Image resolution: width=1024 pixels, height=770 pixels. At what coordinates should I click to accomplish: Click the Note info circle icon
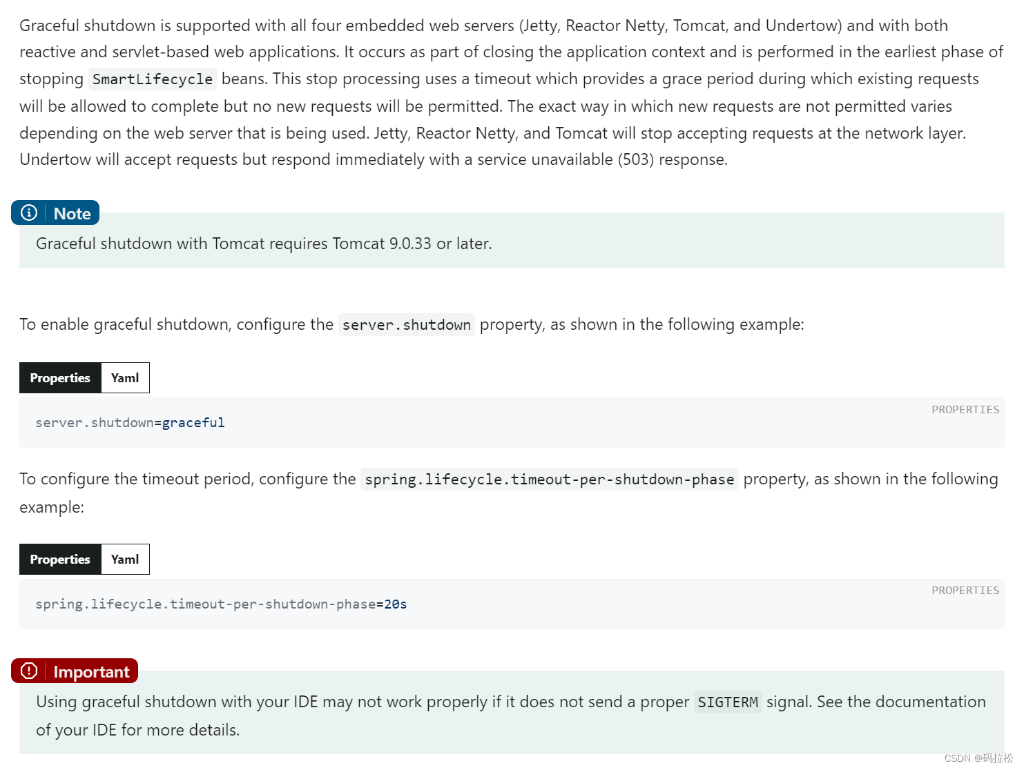(29, 213)
